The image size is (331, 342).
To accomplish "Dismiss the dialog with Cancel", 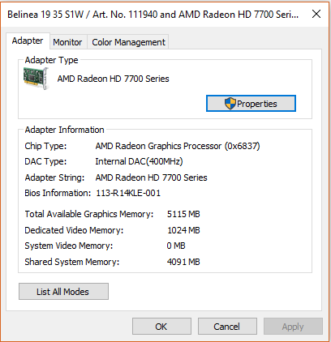I will [x=227, y=327].
